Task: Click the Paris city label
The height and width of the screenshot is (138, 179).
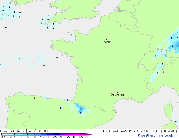Action: (x=107, y=42)
